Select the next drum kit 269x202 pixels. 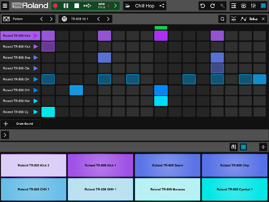click(108, 19)
